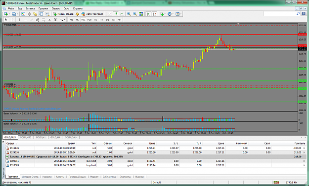The height and width of the screenshot is (186, 309).
Task: Switch to GOLD,Daily chart tab
Action: (71, 137)
